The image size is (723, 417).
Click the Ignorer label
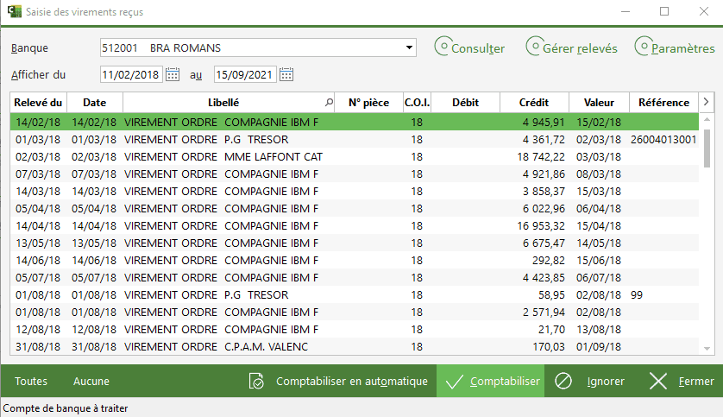[x=606, y=381]
